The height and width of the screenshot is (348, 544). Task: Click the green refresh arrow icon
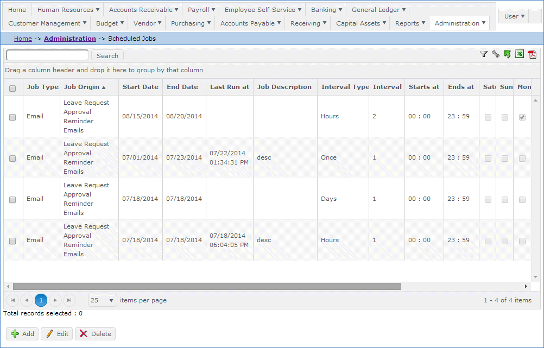coord(507,54)
